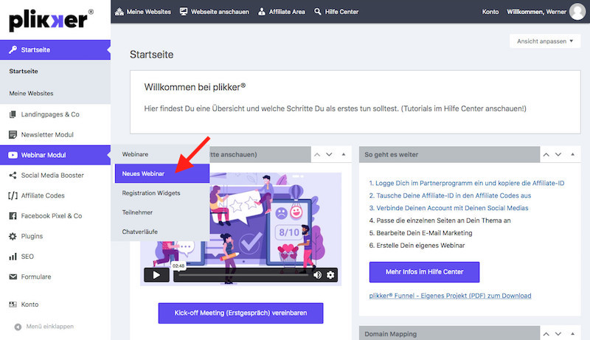590x340 pixels.
Task: Select Neues Webinar from the submenu
Action: coord(143,173)
